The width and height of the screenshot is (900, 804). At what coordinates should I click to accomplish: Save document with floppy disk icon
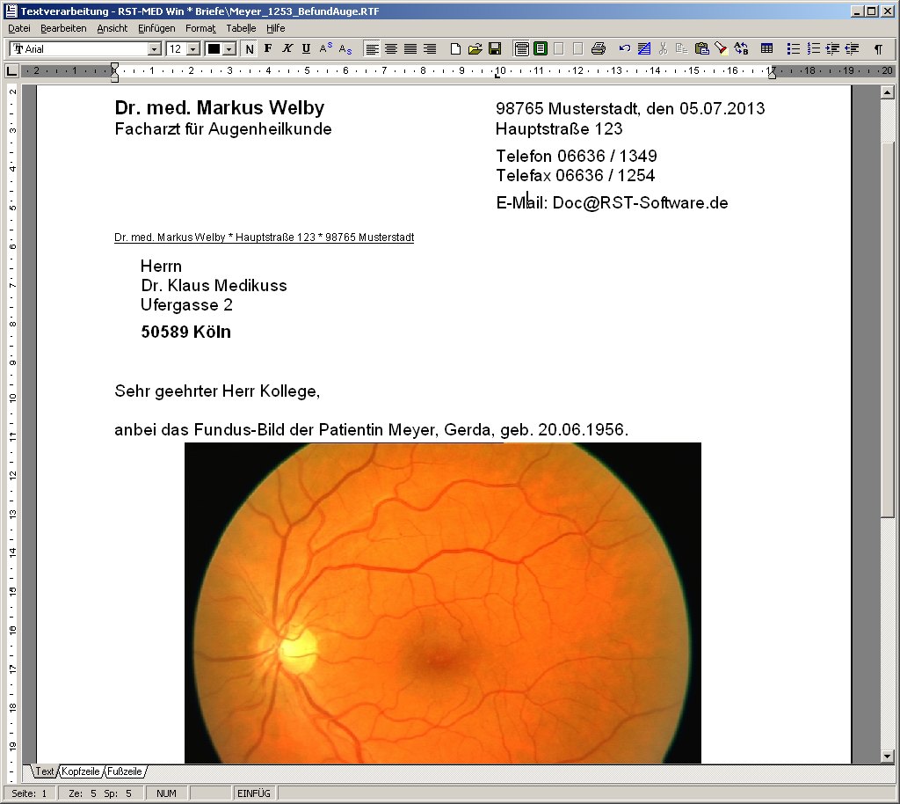494,48
